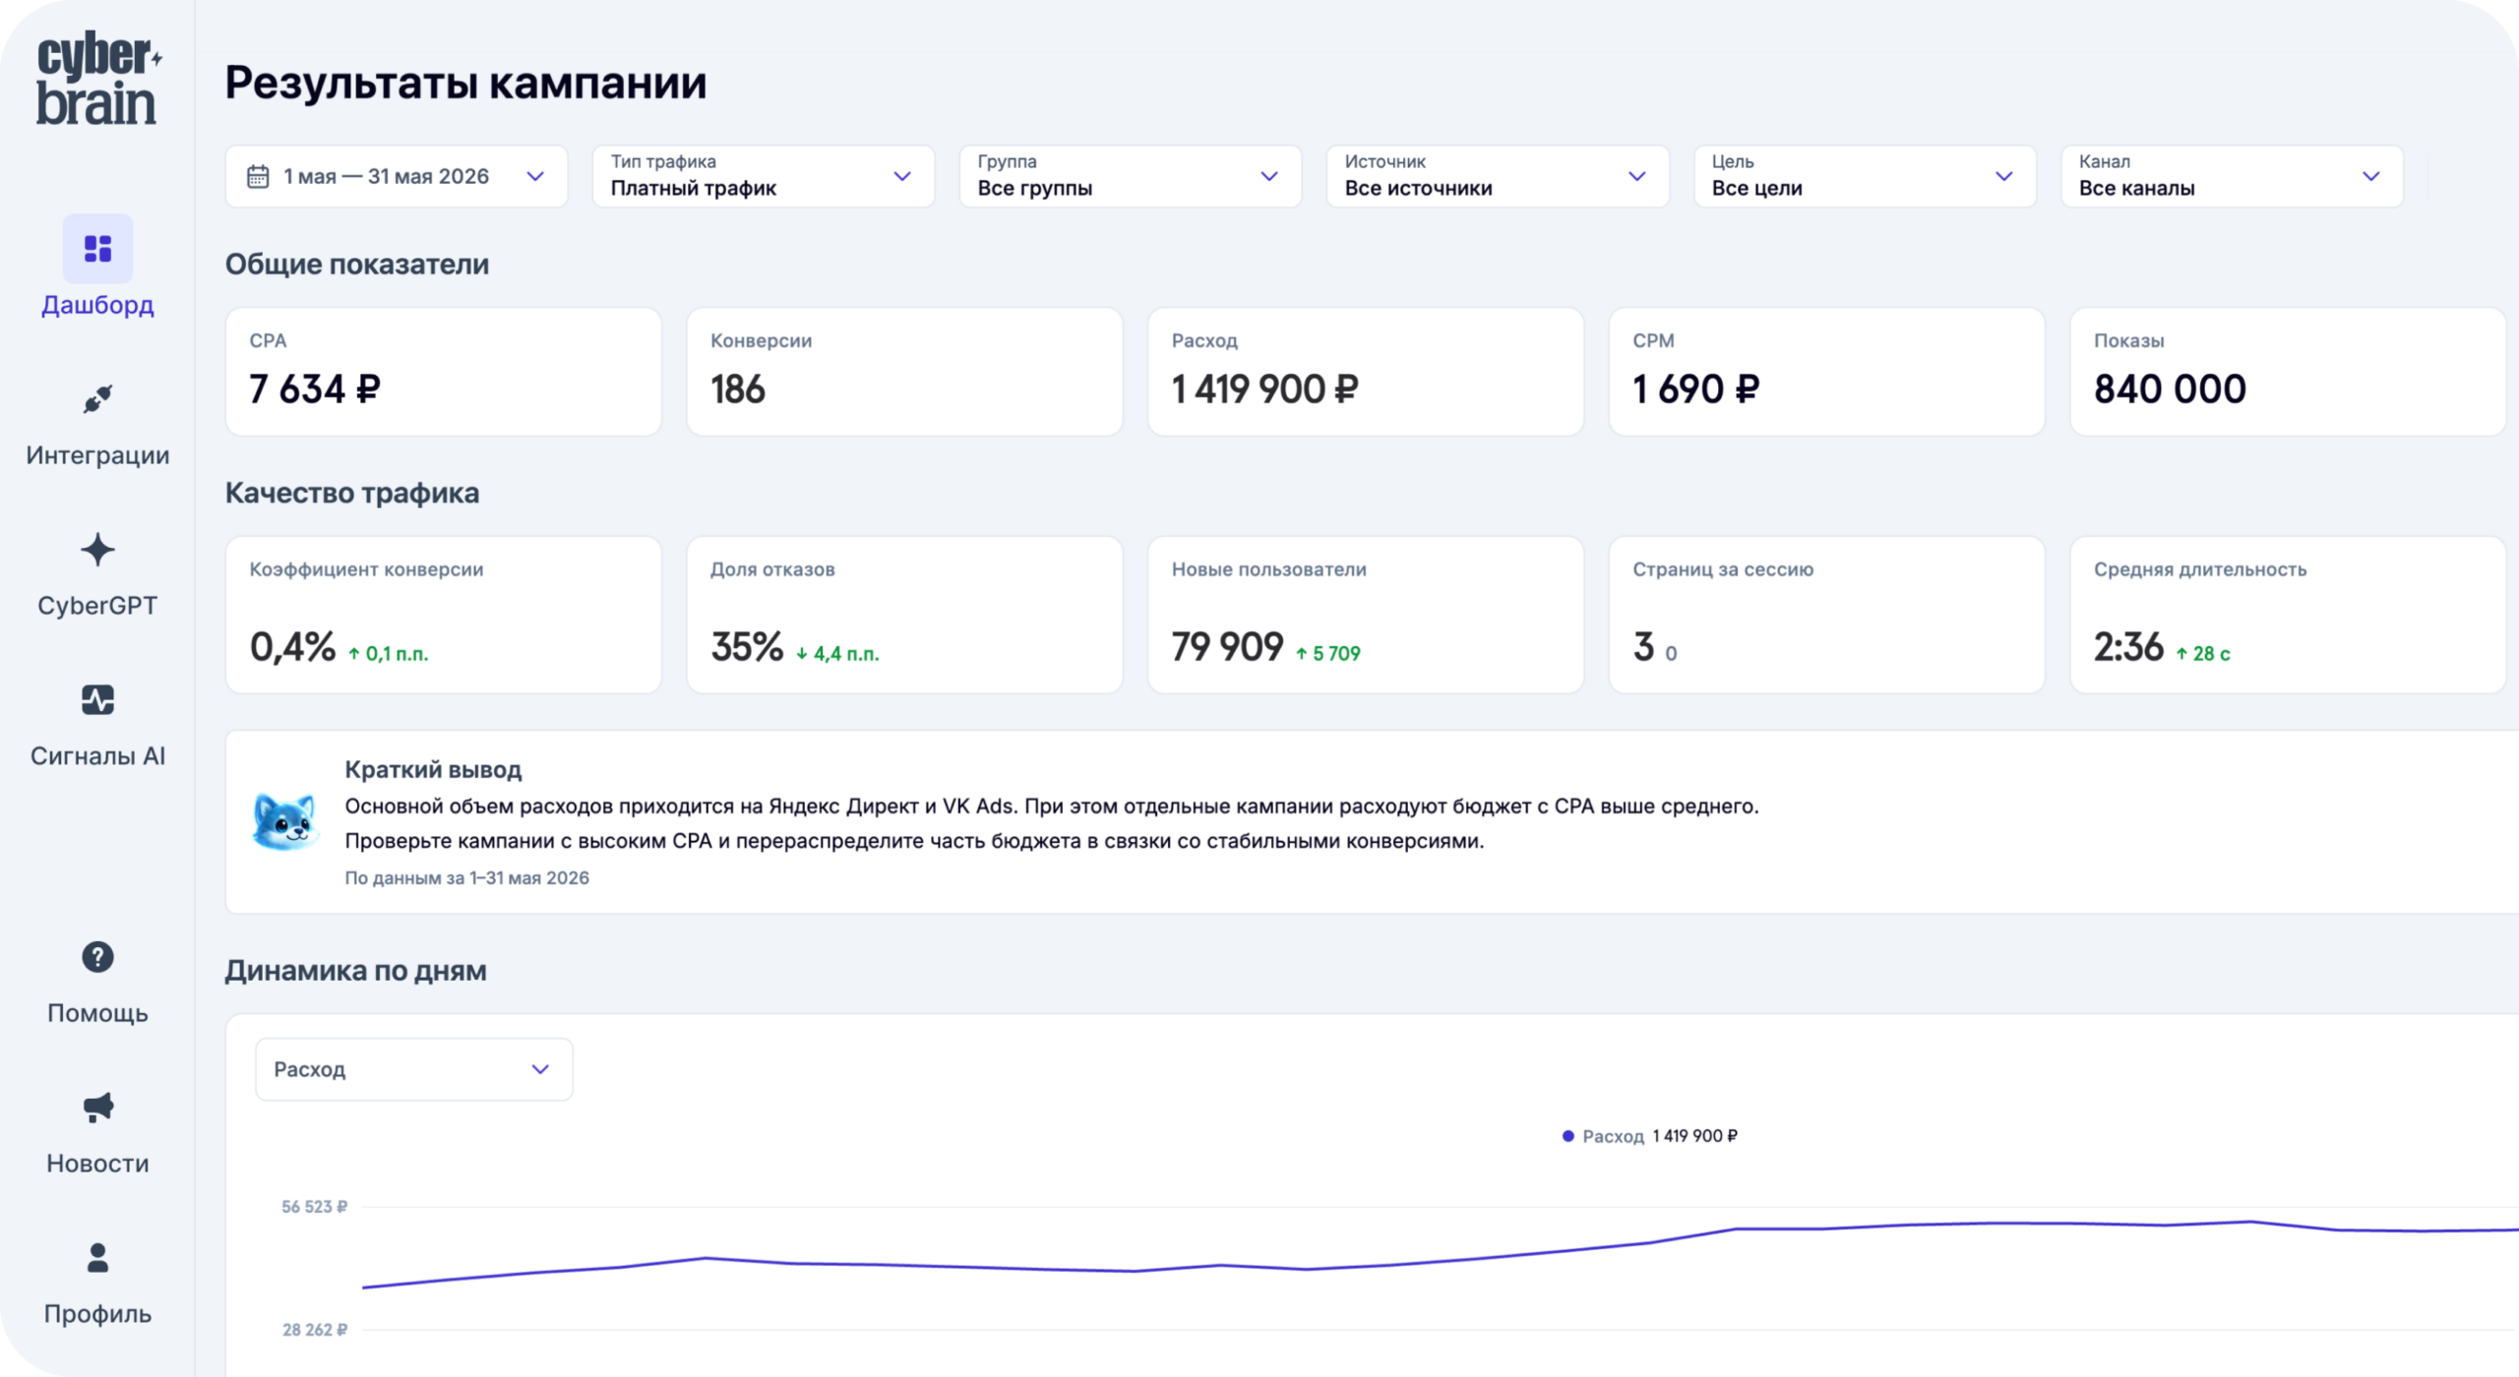Select the Конверсии 186 metric card
The height and width of the screenshot is (1377, 2519).
point(904,372)
